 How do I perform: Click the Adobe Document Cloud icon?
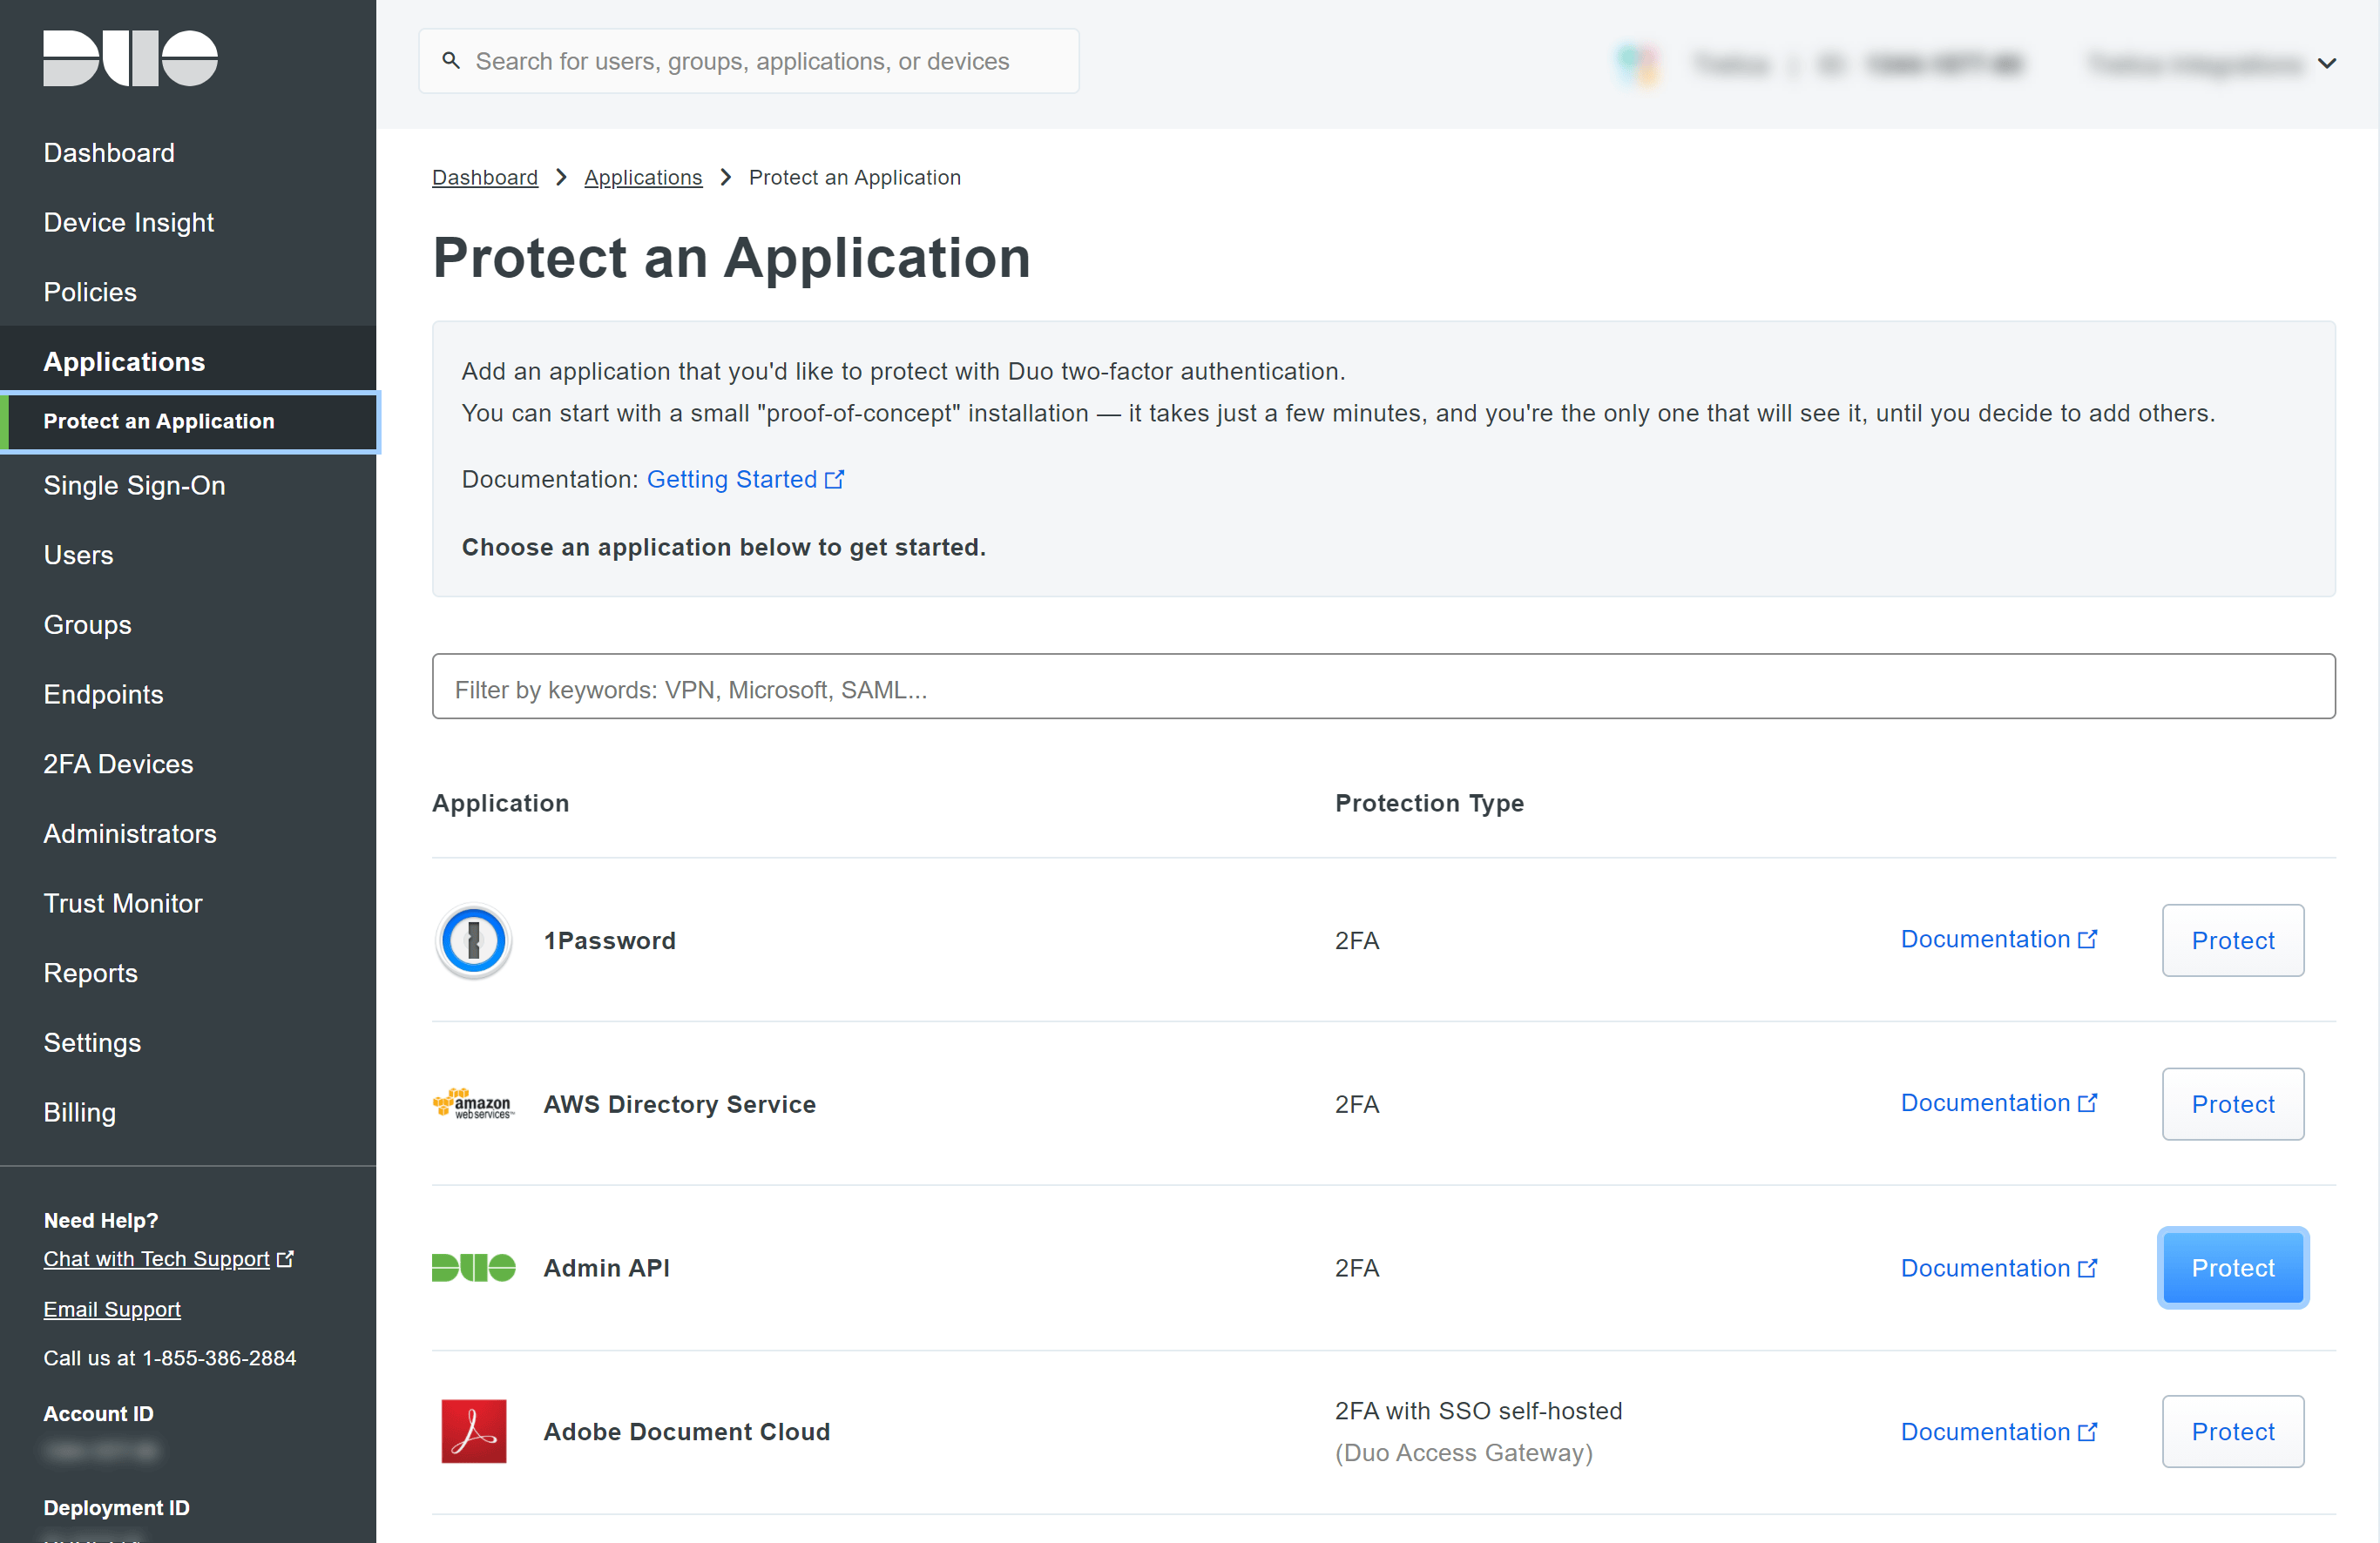click(x=474, y=1431)
